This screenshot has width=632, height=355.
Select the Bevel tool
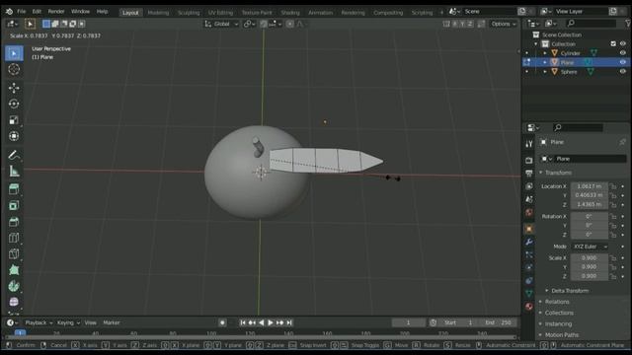[14, 222]
